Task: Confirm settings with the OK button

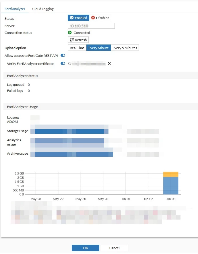Action: (86, 248)
